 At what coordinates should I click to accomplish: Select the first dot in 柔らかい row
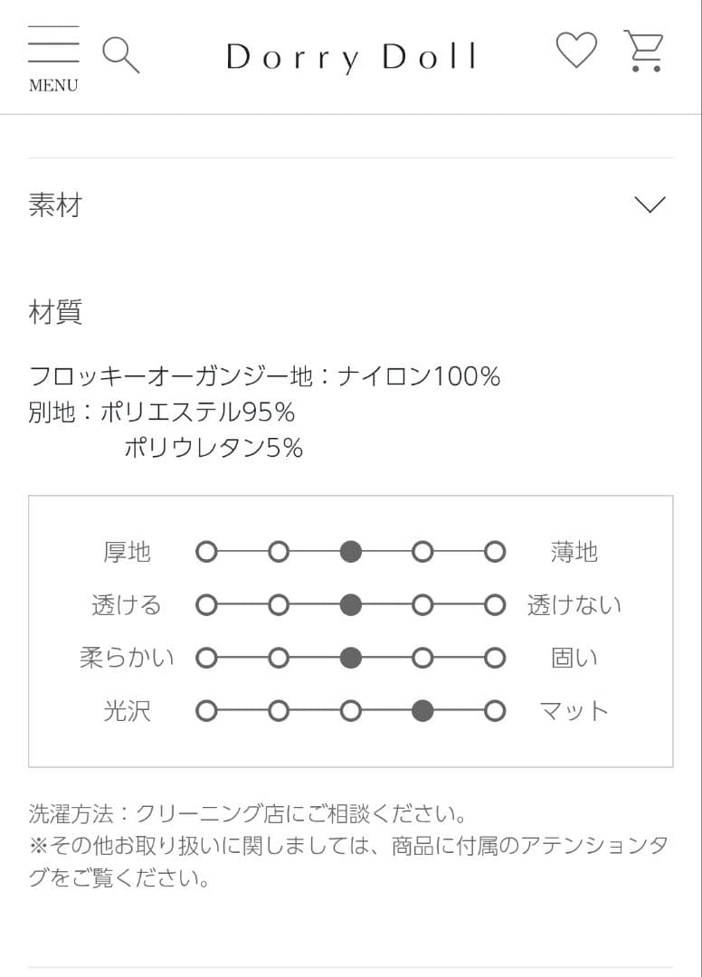[x=207, y=659]
